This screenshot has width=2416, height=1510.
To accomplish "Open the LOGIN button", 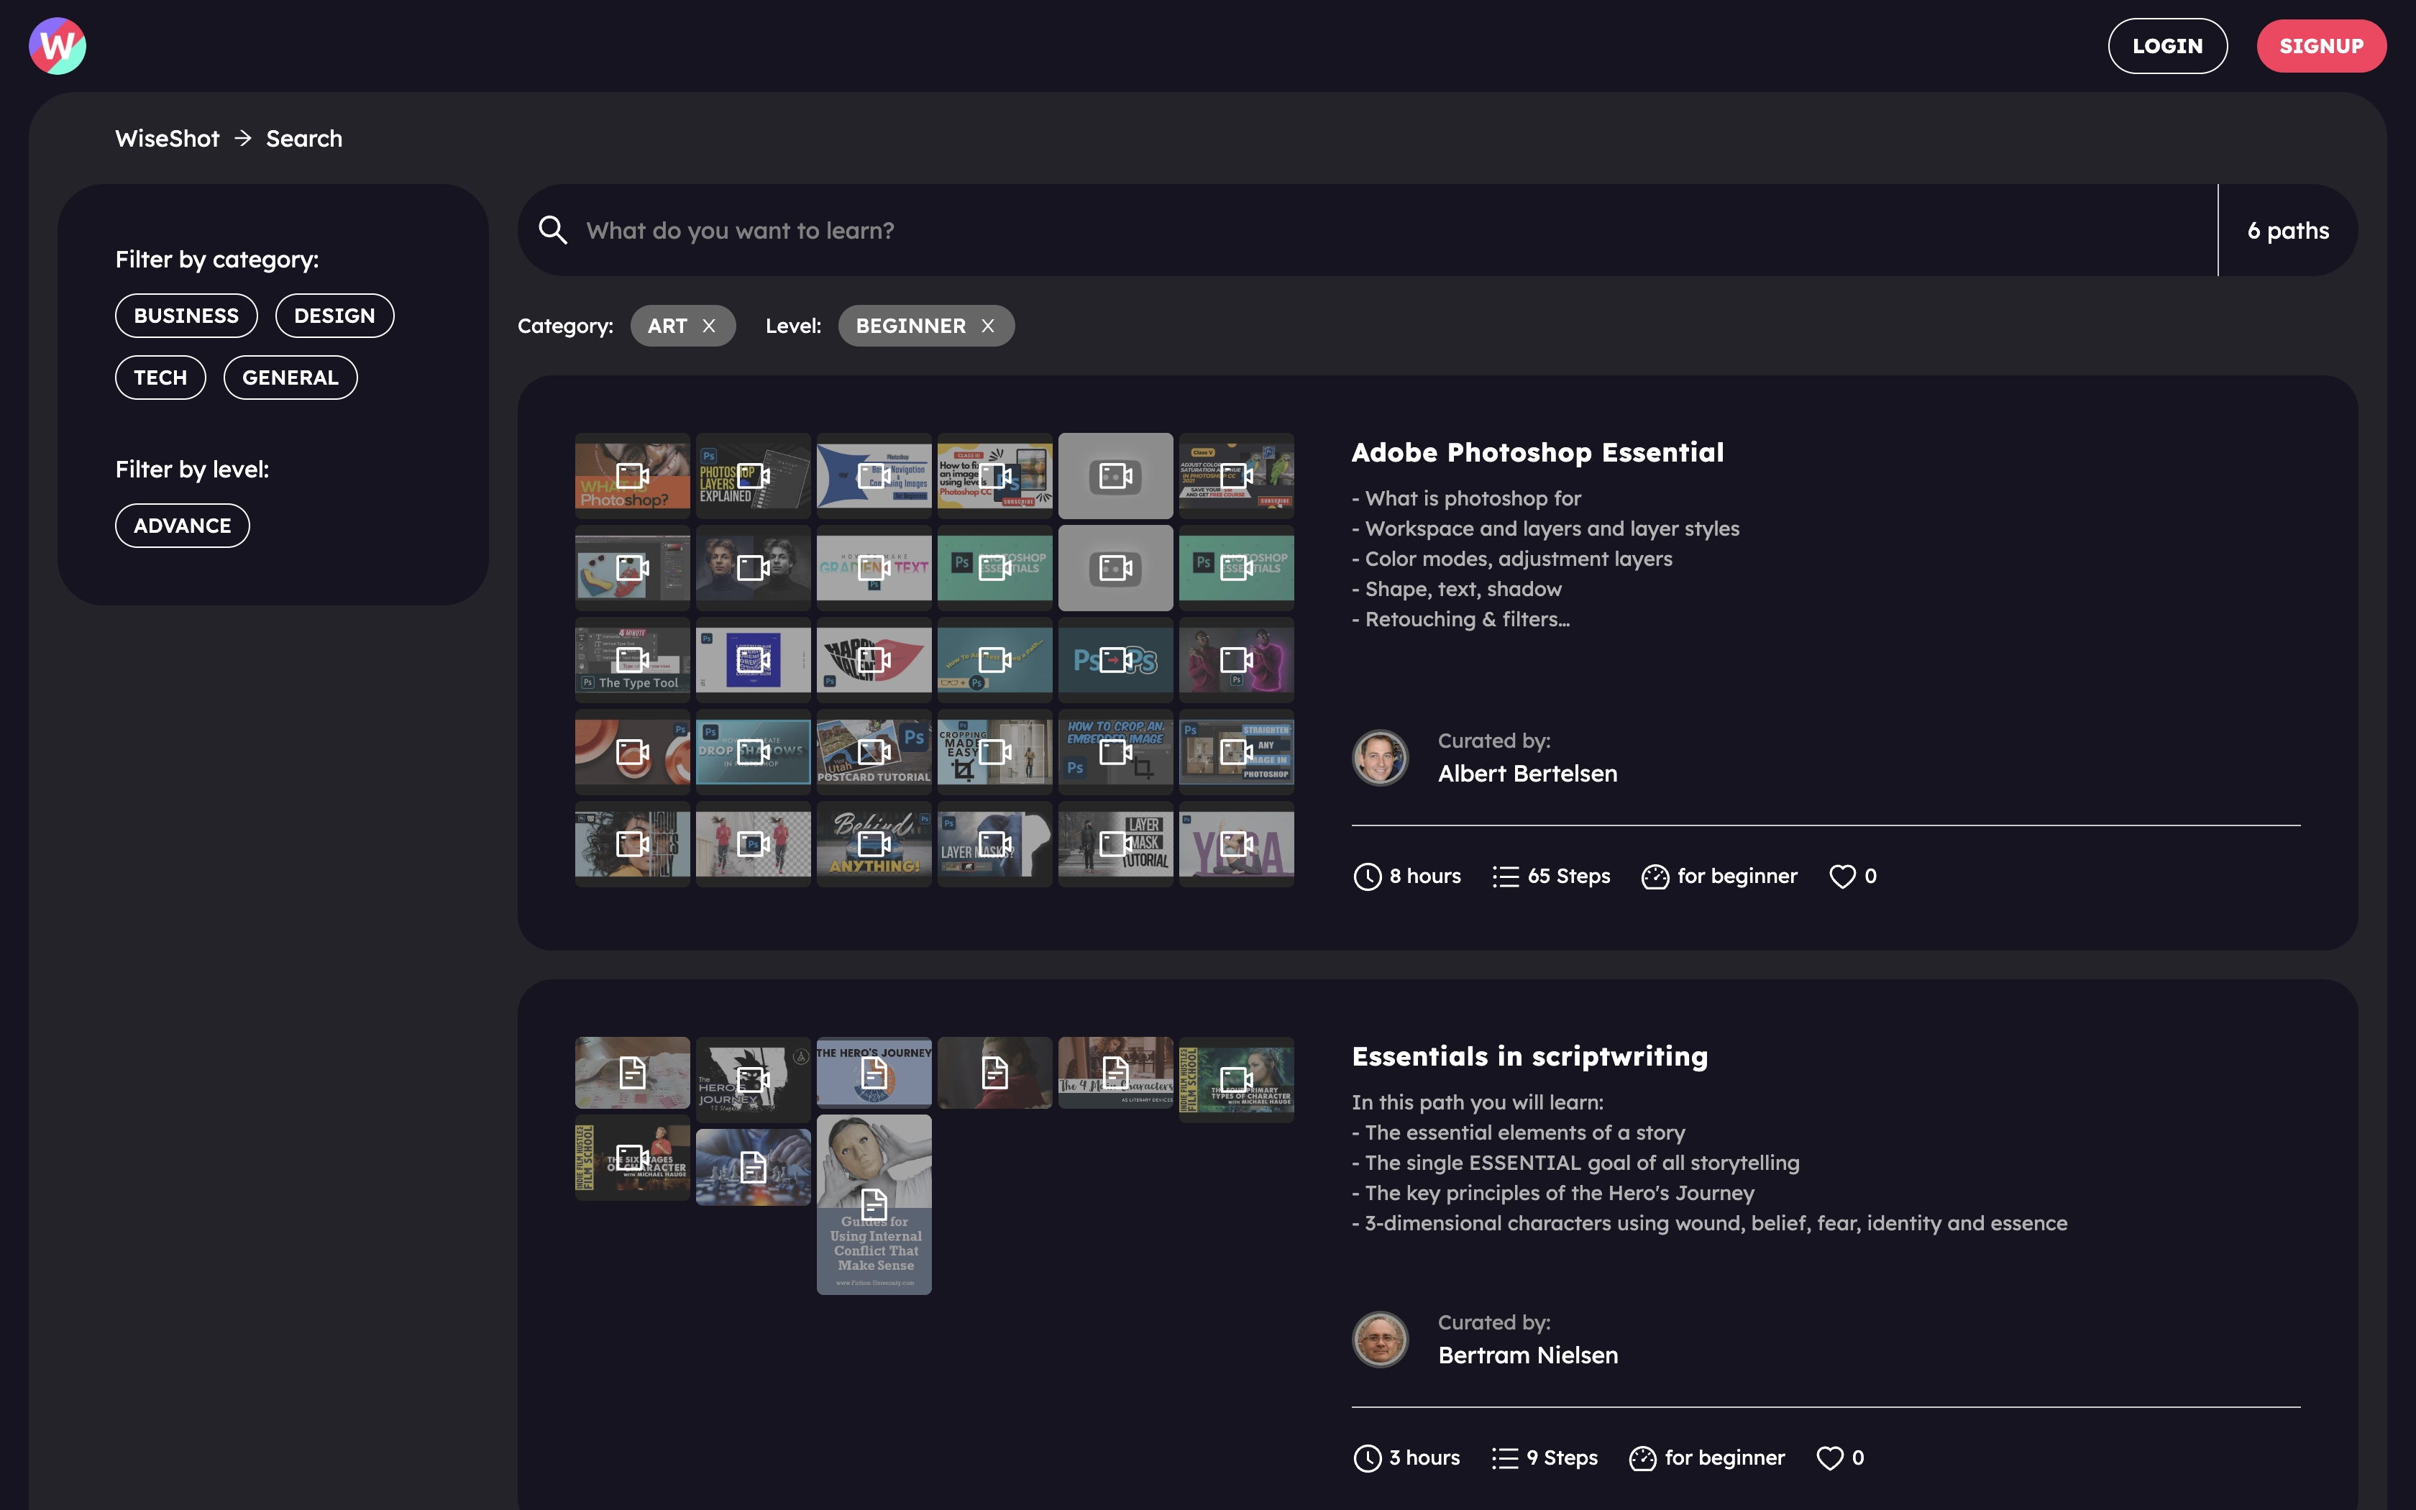I will 2167,46.
